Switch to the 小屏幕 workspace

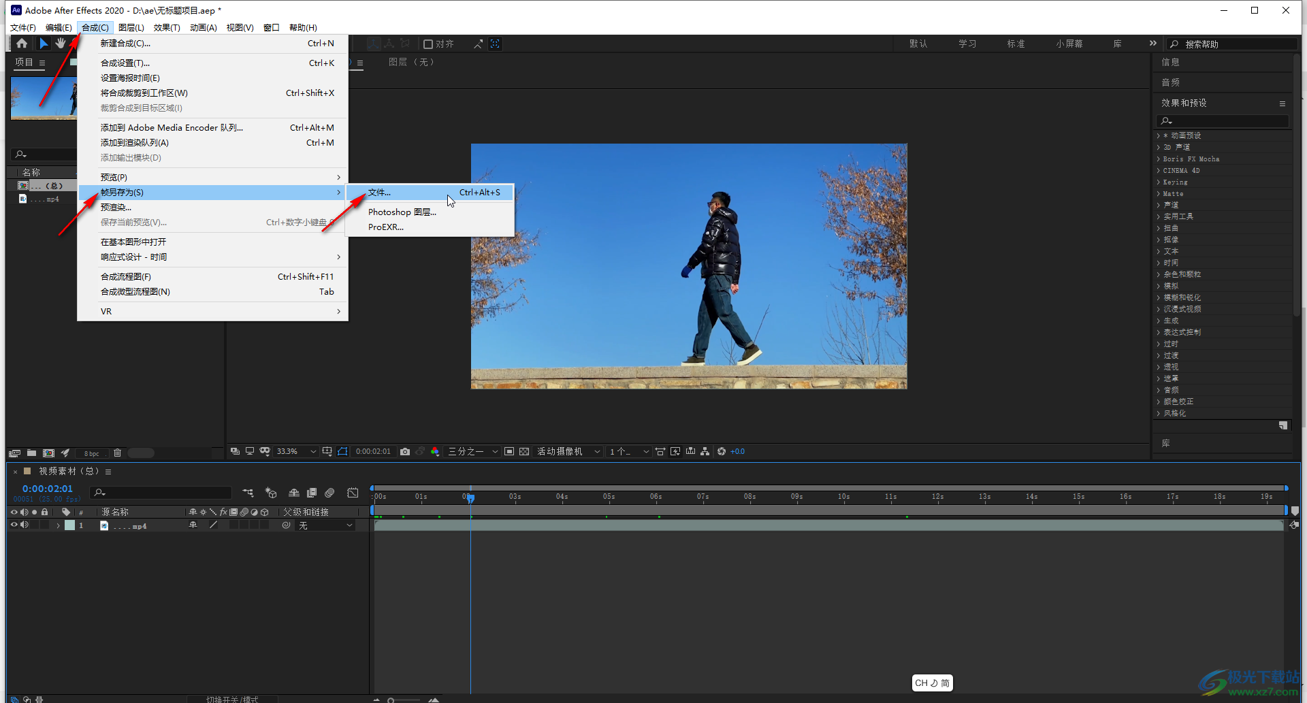point(1069,44)
